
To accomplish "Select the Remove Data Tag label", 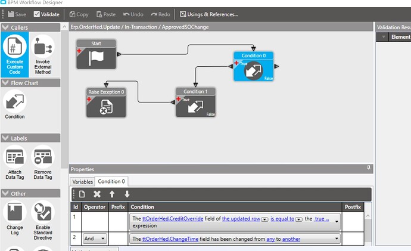I will pos(43,162).
